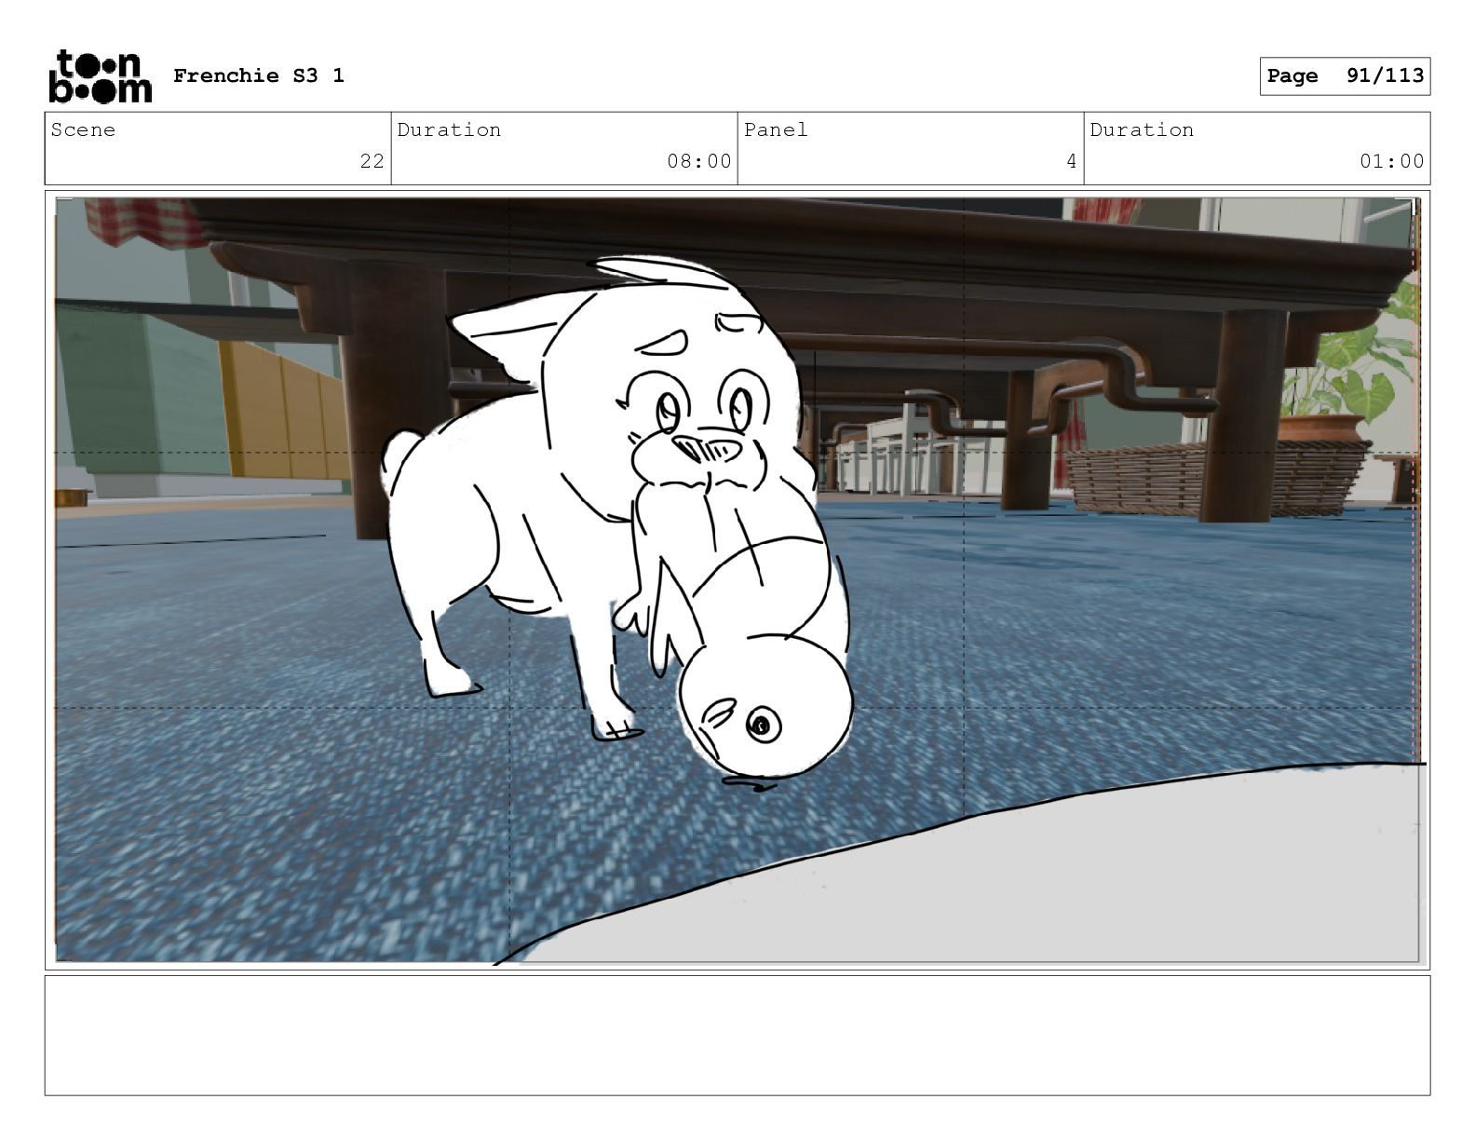This screenshot has width=1475, height=1140.
Task: Click the 'Scene' label in the header
Action: pos(83,129)
